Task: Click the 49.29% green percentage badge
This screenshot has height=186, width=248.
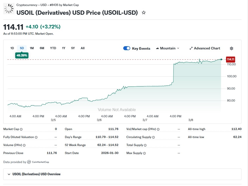Action: coord(21,55)
